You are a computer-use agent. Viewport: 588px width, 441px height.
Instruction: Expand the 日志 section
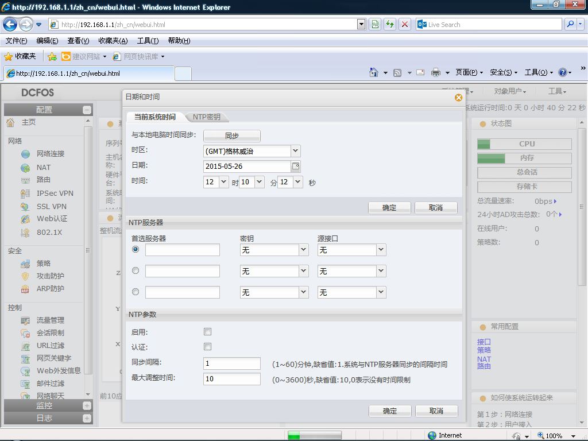tap(87, 418)
